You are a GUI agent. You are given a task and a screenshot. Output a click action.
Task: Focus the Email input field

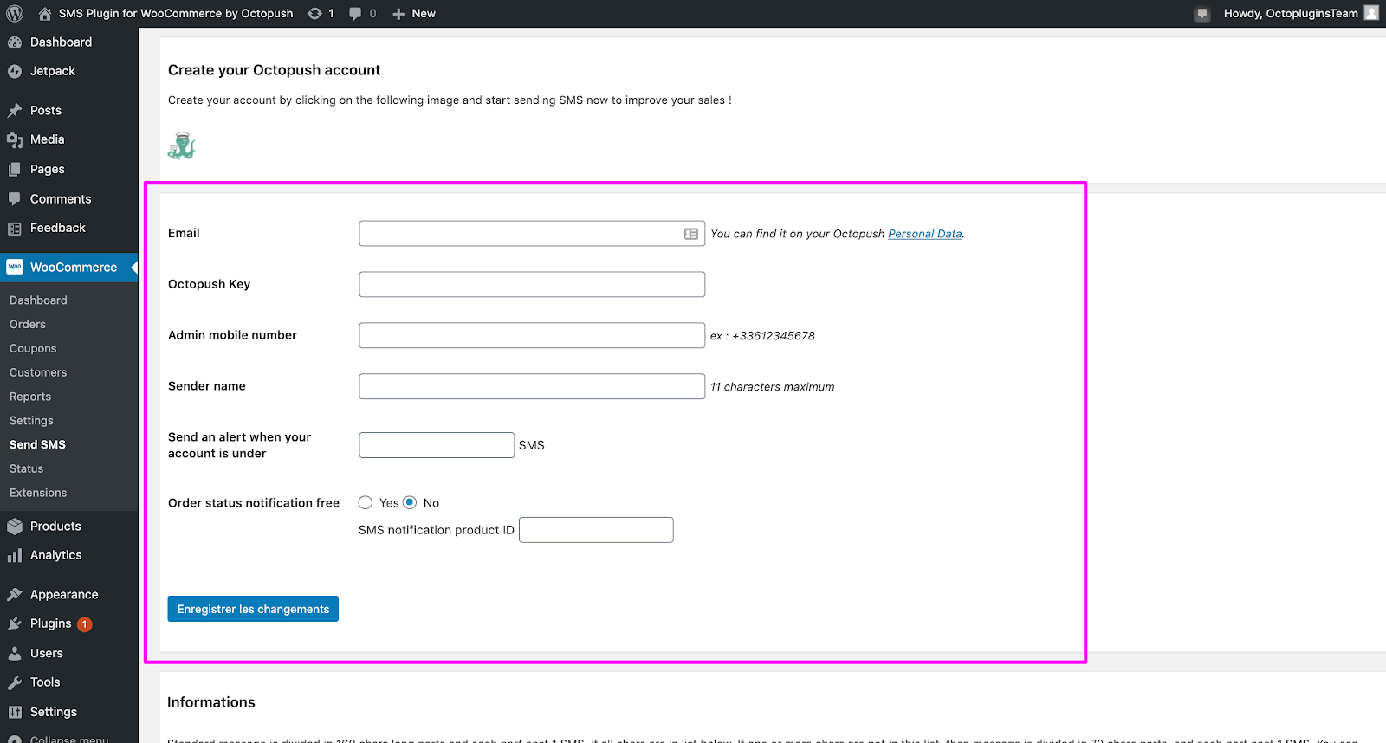click(532, 234)
